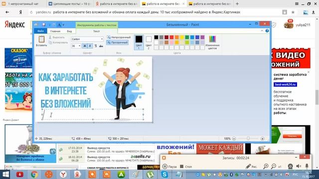Open the Windows Start menu

pos(5,175)
